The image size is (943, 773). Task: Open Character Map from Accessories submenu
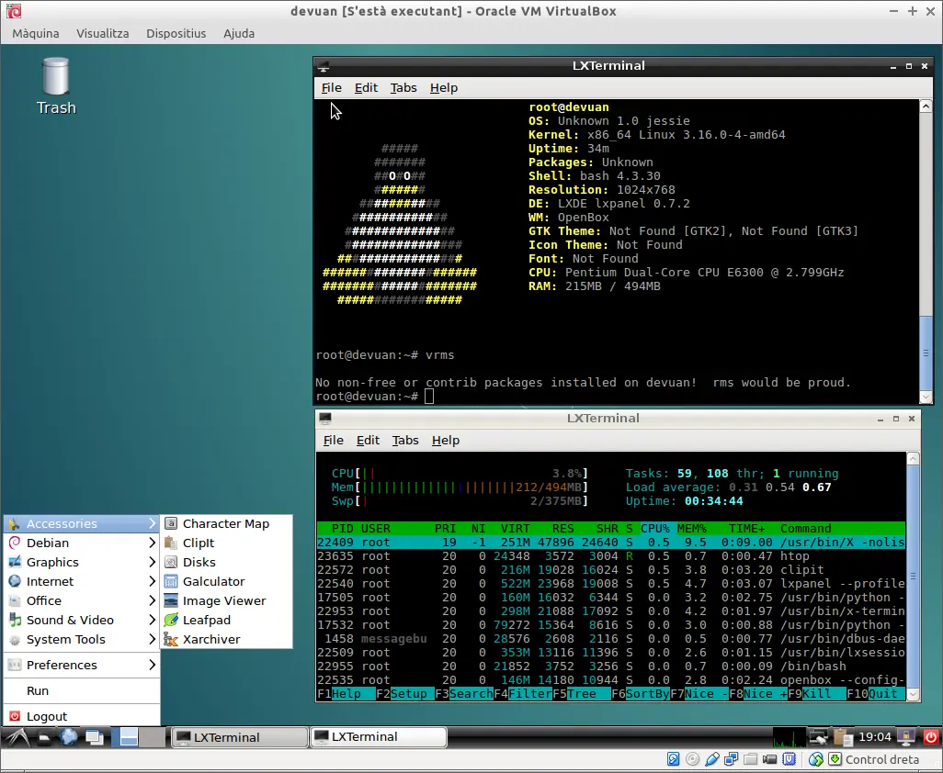226,523
